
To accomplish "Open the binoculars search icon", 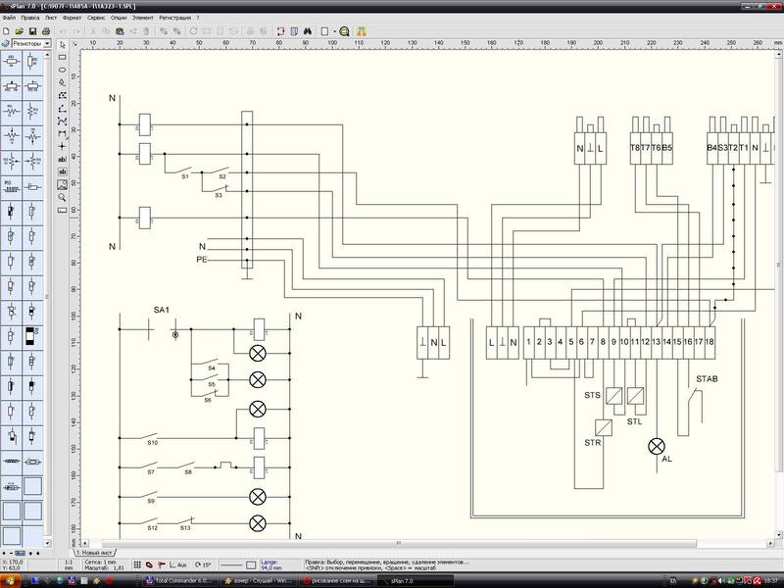I will [x=308, y=31].
